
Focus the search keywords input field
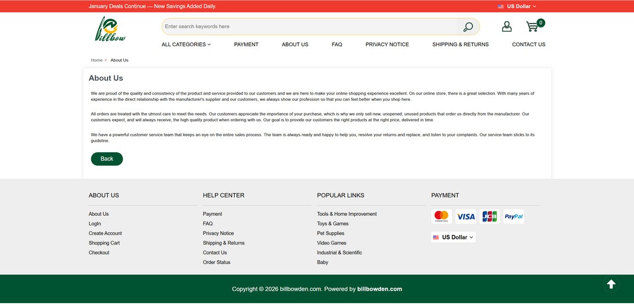point(309,26)
